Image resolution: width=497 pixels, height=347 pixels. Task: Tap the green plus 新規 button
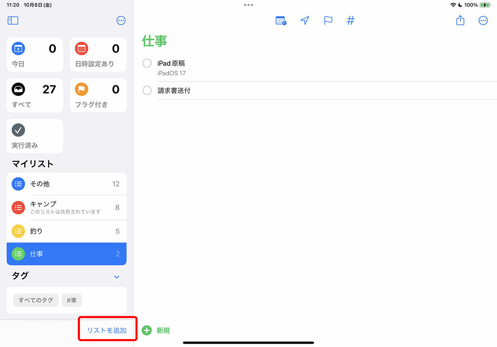[x=156, y=330]
